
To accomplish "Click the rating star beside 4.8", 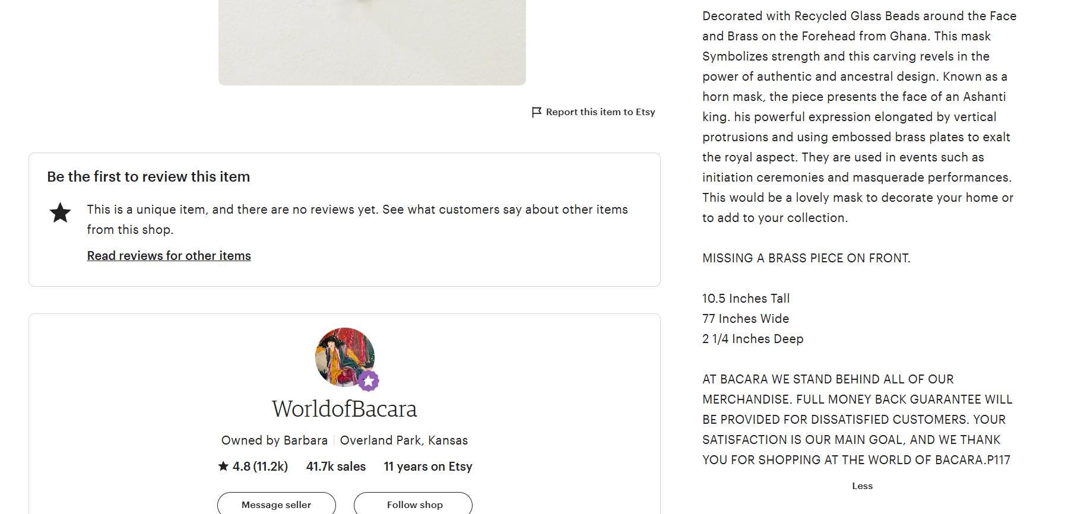I will click(x=223, y=466).
